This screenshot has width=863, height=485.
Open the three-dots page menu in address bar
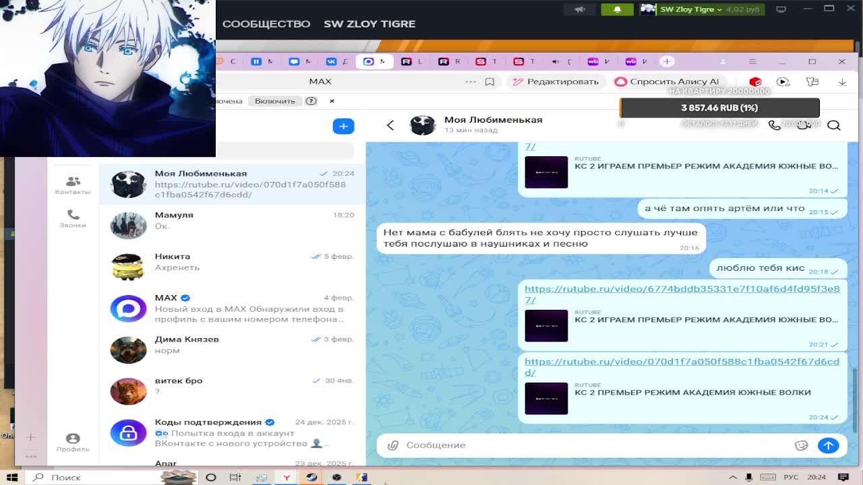click(471, 82)
